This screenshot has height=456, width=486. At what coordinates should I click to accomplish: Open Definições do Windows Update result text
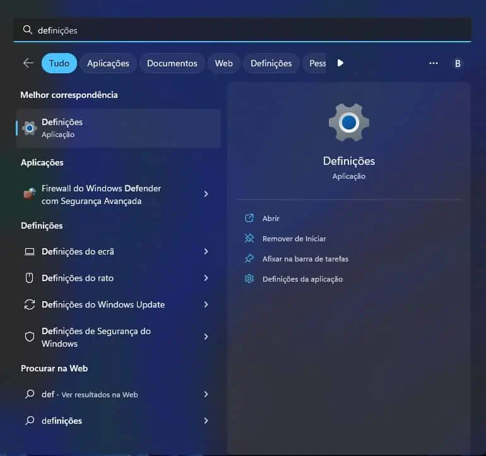104,304
